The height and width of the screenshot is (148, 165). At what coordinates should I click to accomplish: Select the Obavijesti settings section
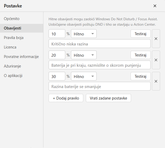(22, 28)
